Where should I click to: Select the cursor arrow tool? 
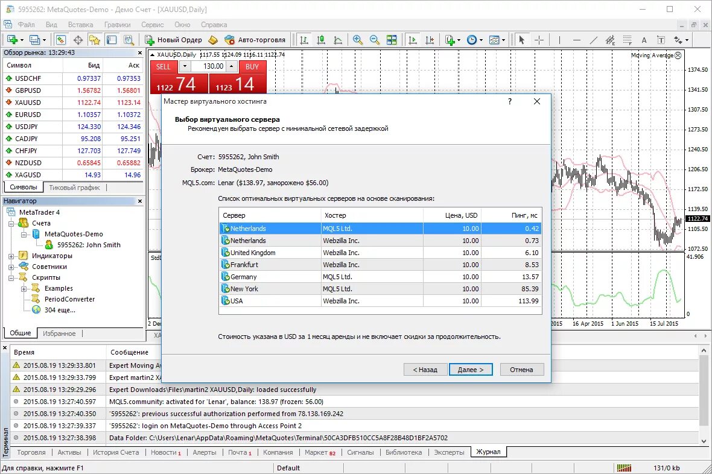pos(522,40)
